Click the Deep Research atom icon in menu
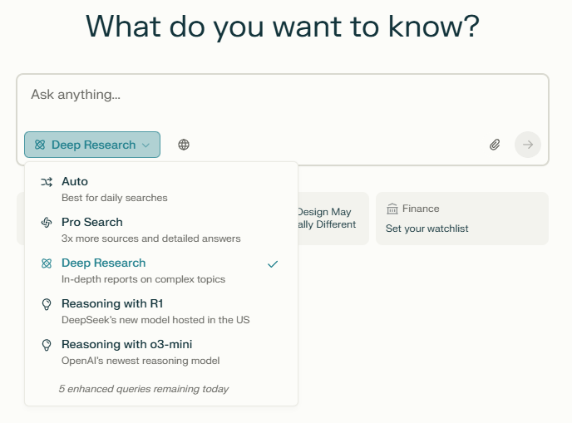Viewport: 572px width, 423px height. pos(47,263)
